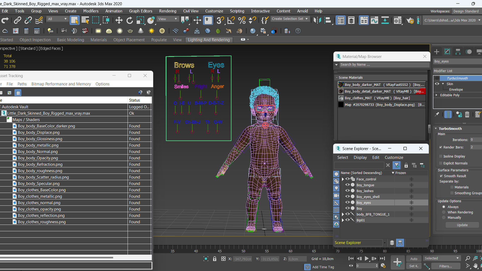The height and width of the screenshot is (271, 482).
Task: Open the selection filter All dropdown
Action: (x=57, y=19)
